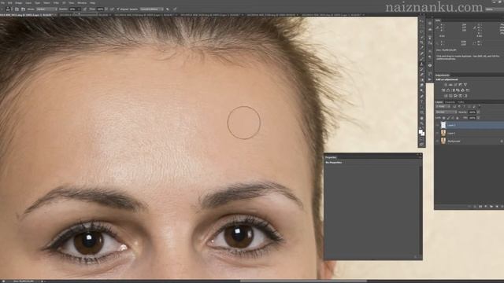This screenshot has width=504, height=283.
Task: Select the Eyedropper tool
Action: [422, 47]
